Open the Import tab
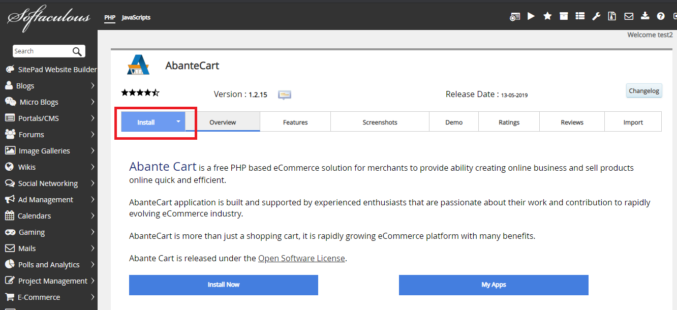677x310 pixels. tap(633, 122)
